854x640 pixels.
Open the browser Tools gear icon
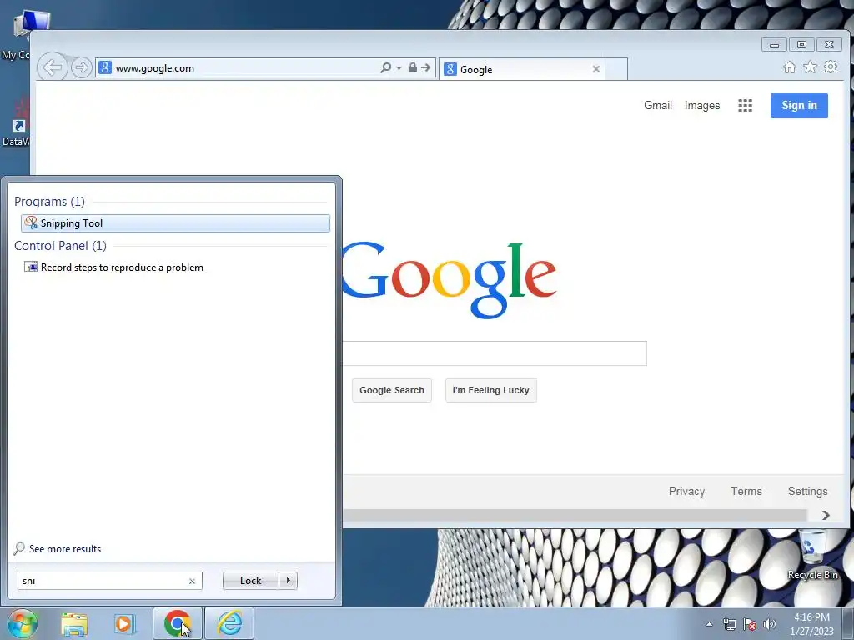[x=831, y=67]
